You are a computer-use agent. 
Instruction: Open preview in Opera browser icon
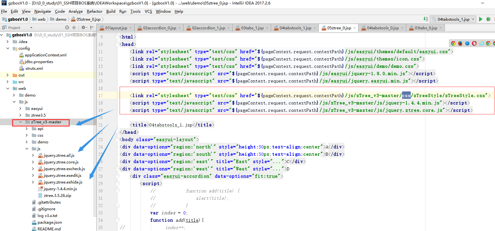coord(474,43)
